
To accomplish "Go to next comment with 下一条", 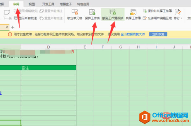I will (7, 15).
